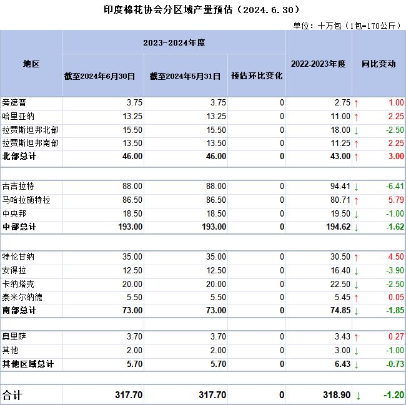Click the red up arrow in 马哈拉施特拉 row

[x=357, y=200]
